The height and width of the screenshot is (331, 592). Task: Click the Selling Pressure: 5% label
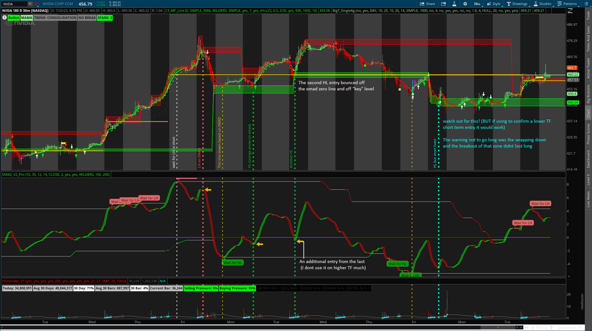click(x=201, y=288)
